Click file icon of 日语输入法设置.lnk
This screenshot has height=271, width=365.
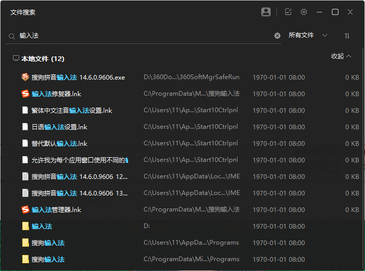click(x=25, y=127)
